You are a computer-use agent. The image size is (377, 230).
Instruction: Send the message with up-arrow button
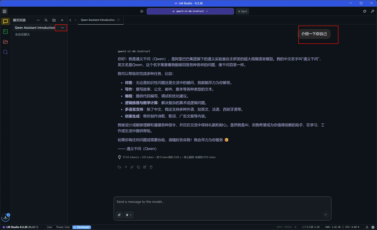[325, 215]
